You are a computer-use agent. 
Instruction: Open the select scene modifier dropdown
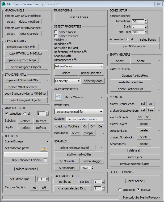pos(79,111)
